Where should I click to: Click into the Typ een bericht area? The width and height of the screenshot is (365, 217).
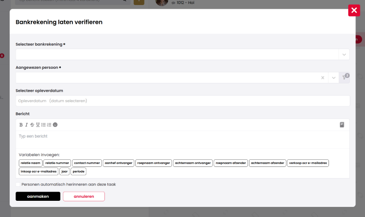coord(182,140)
